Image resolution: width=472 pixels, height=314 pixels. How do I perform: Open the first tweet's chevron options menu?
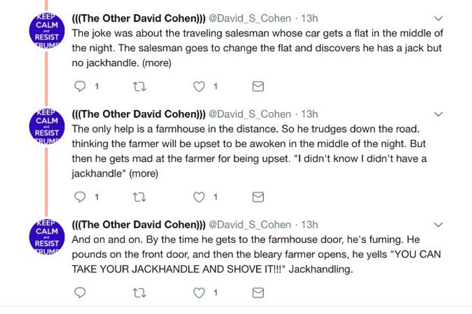(439, 19)
